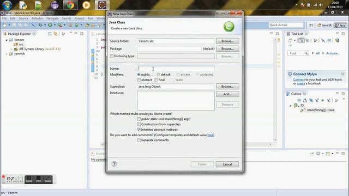Open the Debug button dropdown arrow
Screen dimensions: 349x196
[45, 25]
